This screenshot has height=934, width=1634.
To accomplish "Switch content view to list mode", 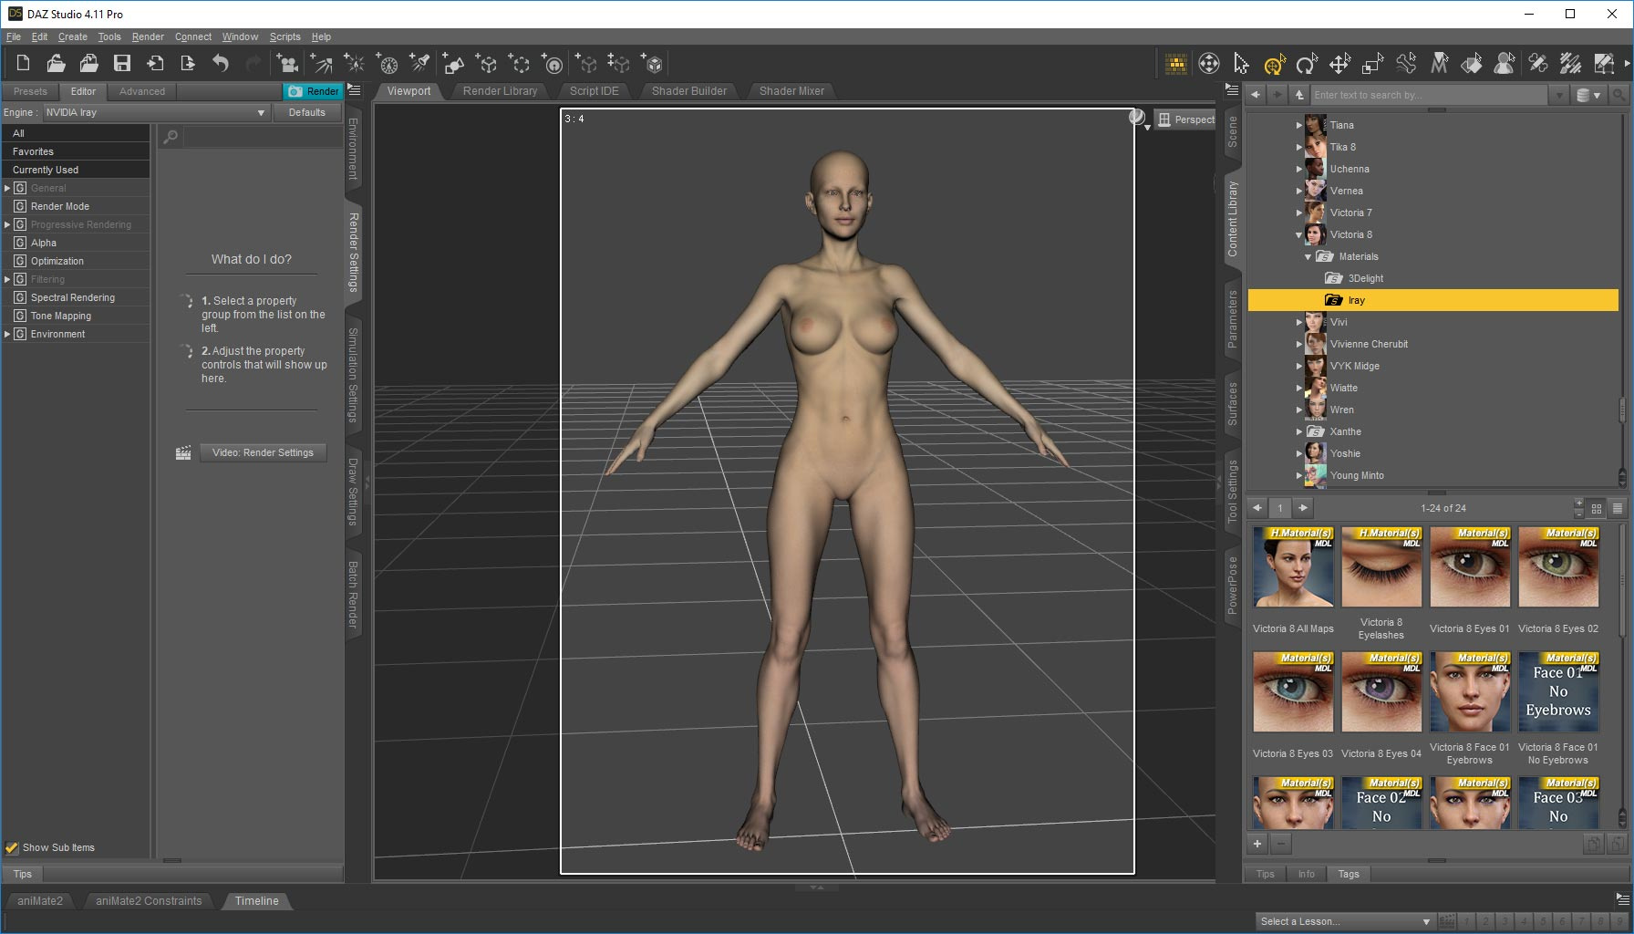I will point(1618,509).
